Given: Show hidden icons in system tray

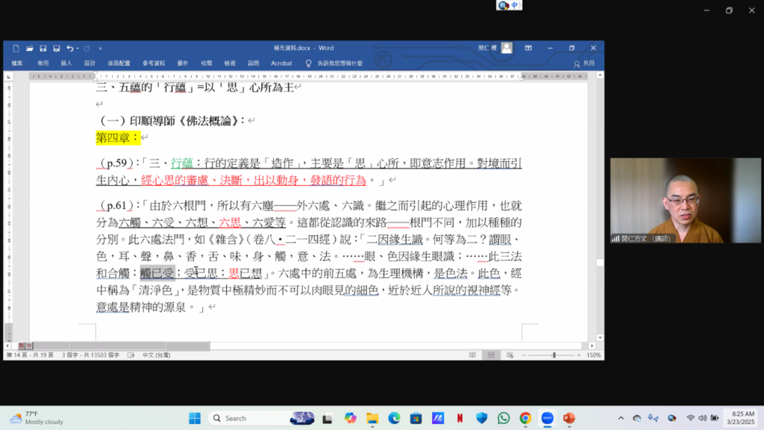Looking at the screenshot, I should point(621,418).
